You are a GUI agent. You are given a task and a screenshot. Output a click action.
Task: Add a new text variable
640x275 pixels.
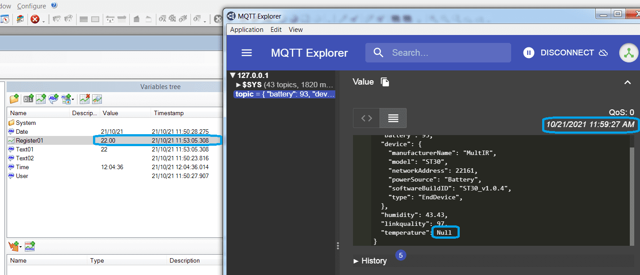coord(54,99)
